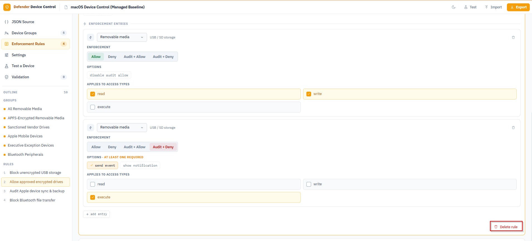Delete the first Removable media entry
The width and height of the screenshot is (532, 241).
[x=513, y=37]
